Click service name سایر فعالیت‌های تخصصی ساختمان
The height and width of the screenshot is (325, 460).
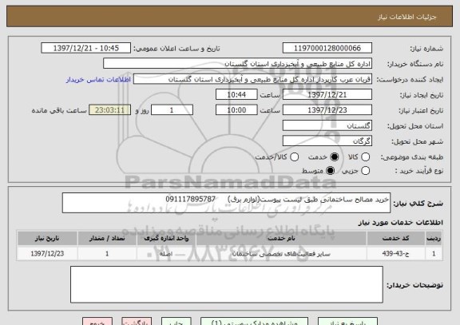(x=281, y=253)
